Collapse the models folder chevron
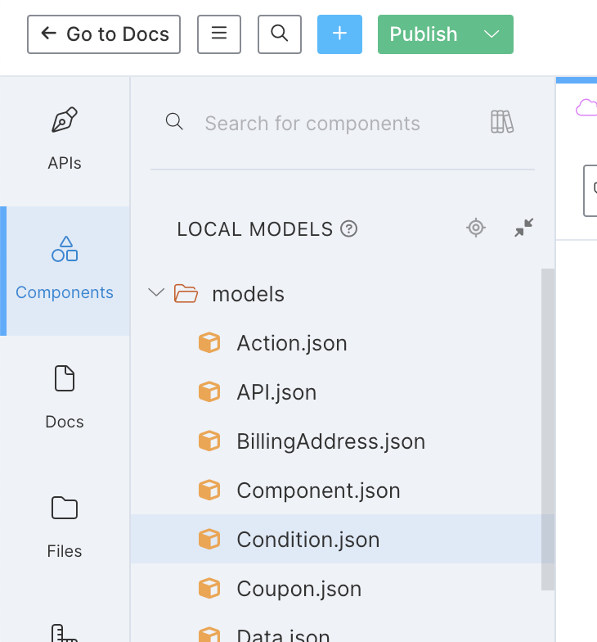The image size is (597, 642). 156,293
